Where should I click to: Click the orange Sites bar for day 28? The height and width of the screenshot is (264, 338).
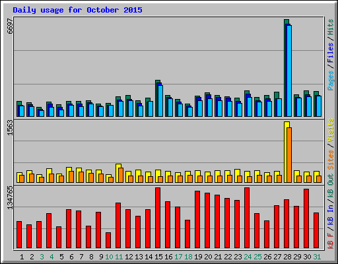pos(289,155)
